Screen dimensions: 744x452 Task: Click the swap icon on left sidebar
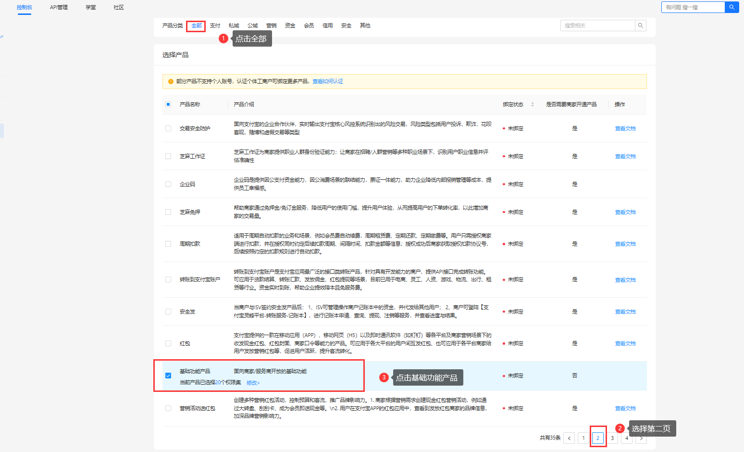coord(2,37)
